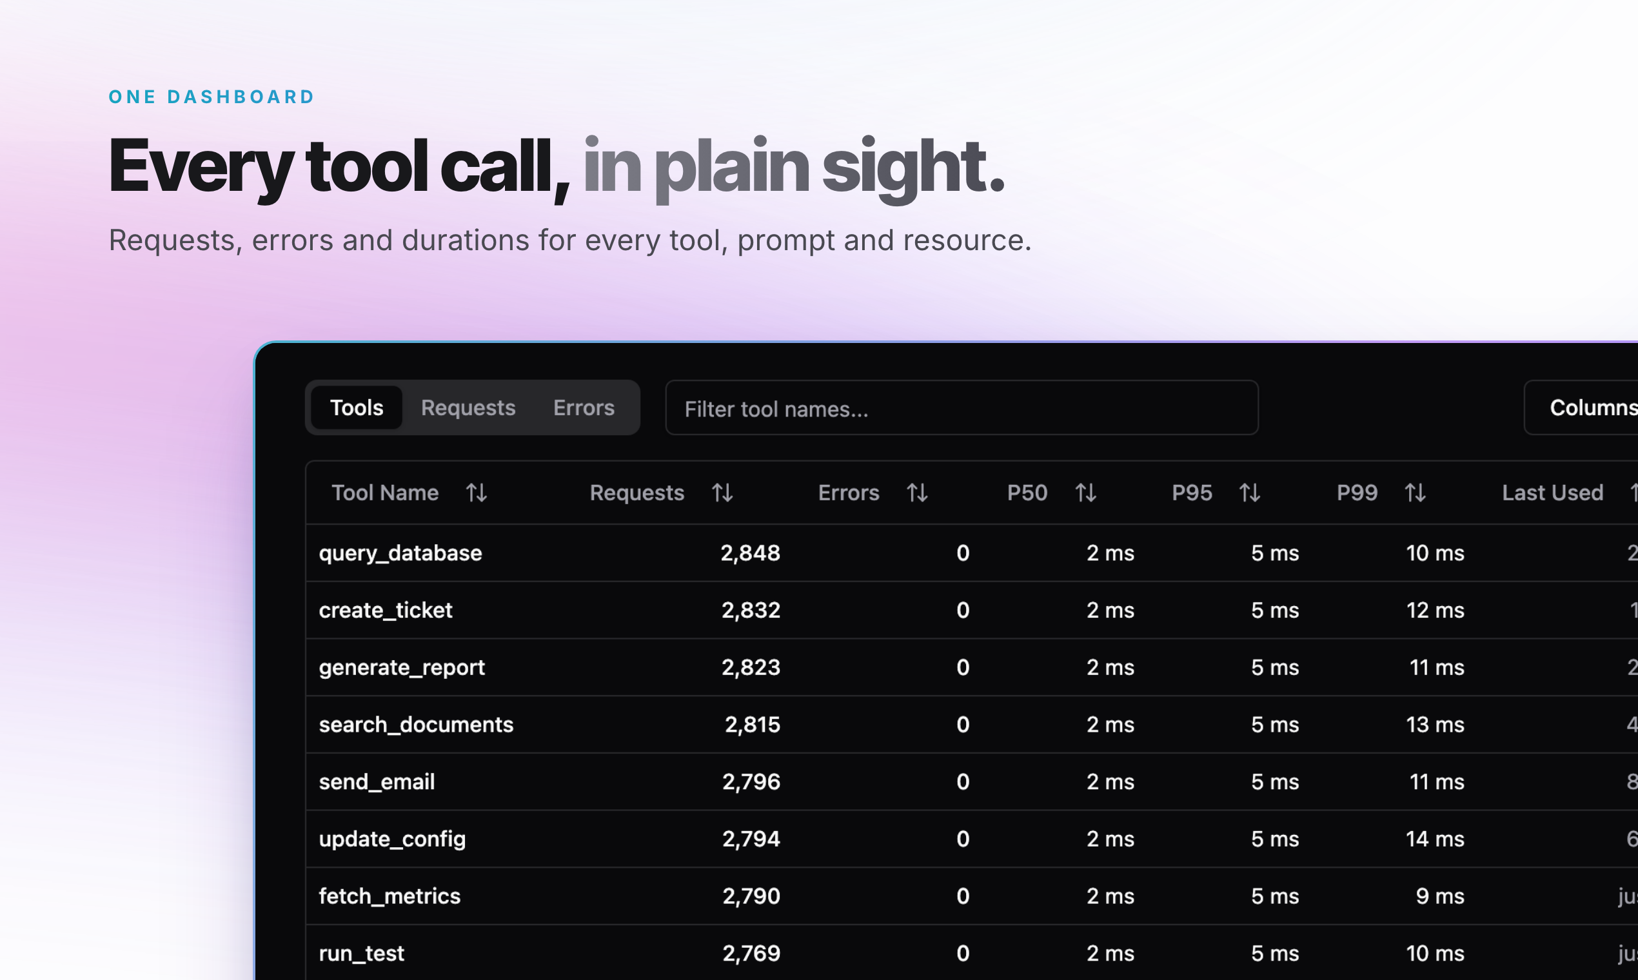The image size is (1638, 980).
Task: Click the Errors column header label
Action: coord(849,493)
